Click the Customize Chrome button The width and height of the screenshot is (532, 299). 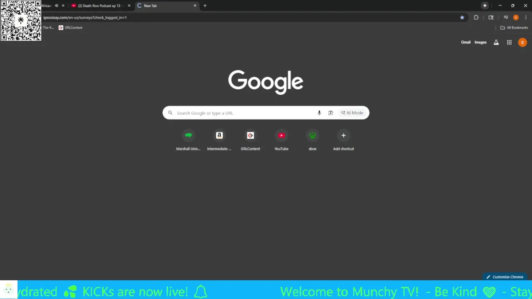coord(505,277)
